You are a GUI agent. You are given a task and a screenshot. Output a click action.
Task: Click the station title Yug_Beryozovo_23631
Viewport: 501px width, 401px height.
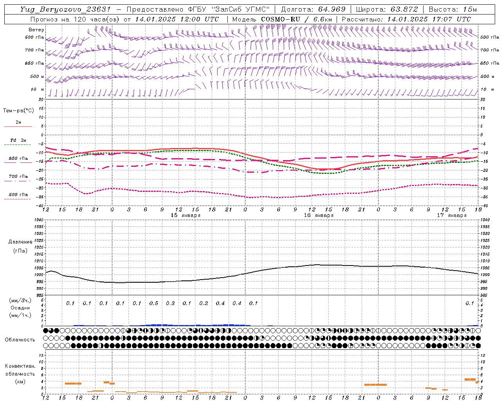(65, 9)
